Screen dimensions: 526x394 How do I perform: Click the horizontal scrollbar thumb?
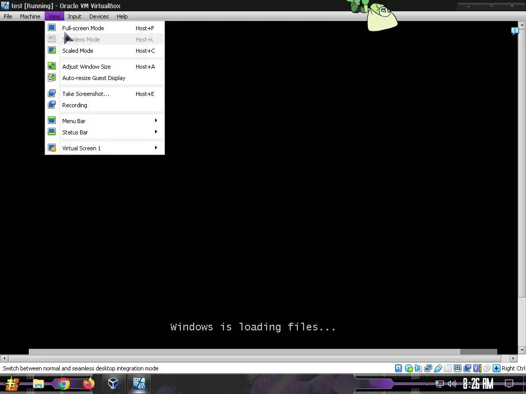tap(254, 358)
